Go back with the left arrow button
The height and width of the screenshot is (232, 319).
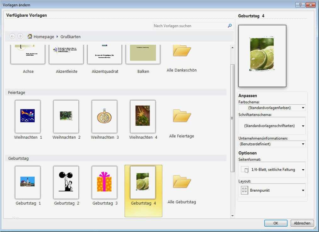12,36
